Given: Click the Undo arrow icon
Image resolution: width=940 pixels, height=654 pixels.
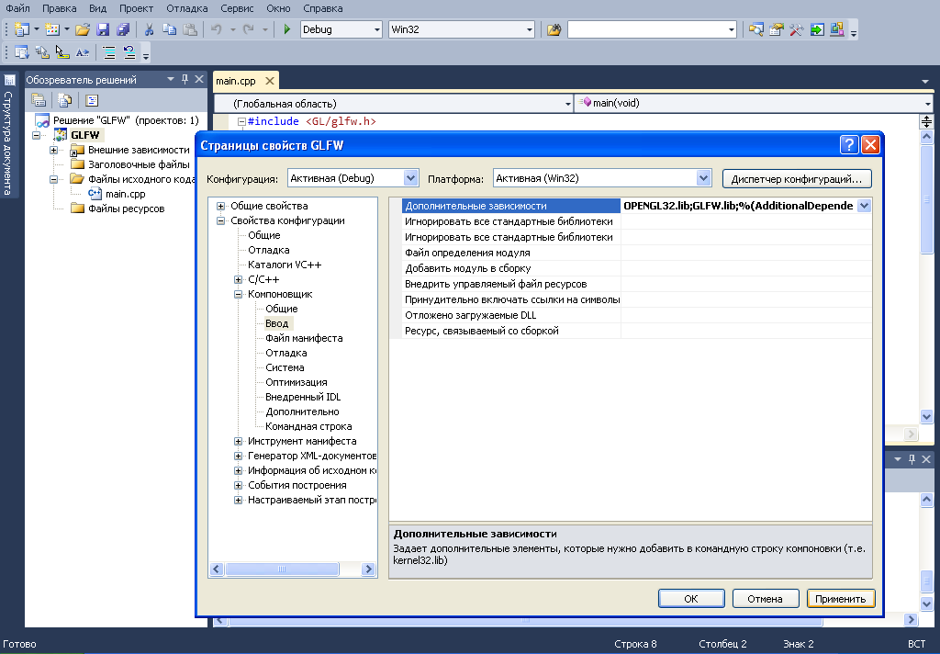Looking at the screenshot, I should (x=217, y=29).
